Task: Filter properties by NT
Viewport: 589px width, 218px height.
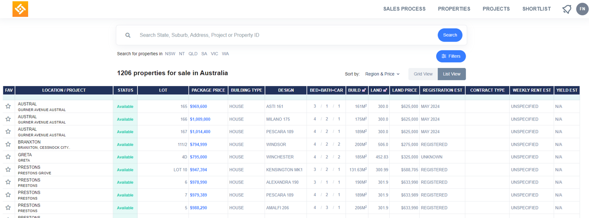Action: (182, 54)
